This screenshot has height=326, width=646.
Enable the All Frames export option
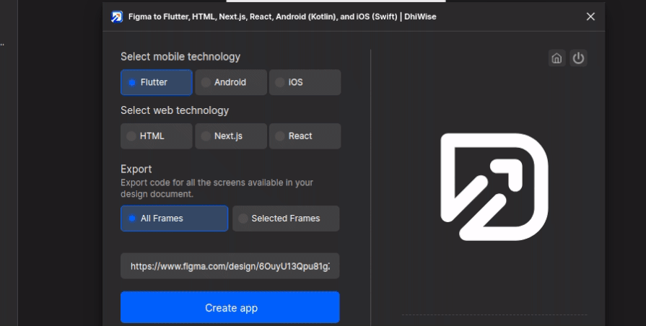coord(174,219)
